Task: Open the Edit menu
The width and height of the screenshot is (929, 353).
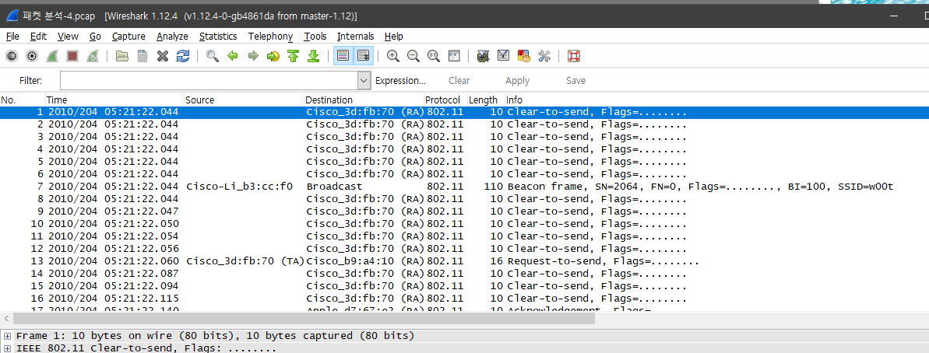Action: tap(38, 37)
